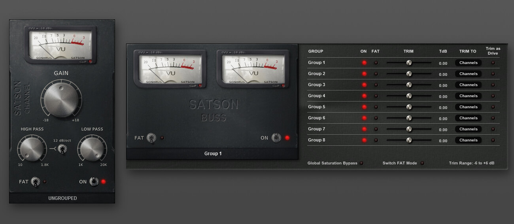
Task: Toggle the ON LED for Group 2
Action: coord(364,74)
